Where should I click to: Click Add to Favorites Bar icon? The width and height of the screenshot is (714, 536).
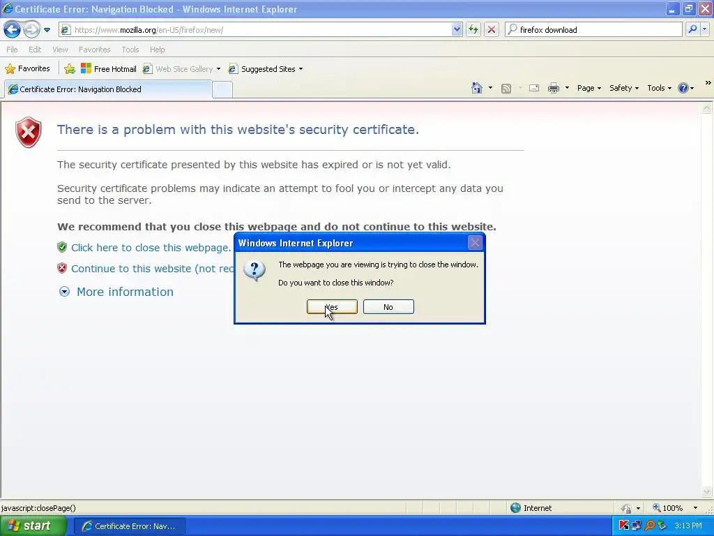pyautogui.click(x=70, y=69)
